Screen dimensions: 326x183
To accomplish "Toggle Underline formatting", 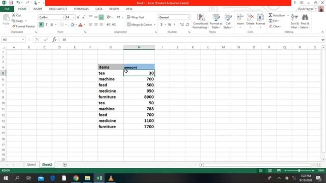I will point(51,24).
